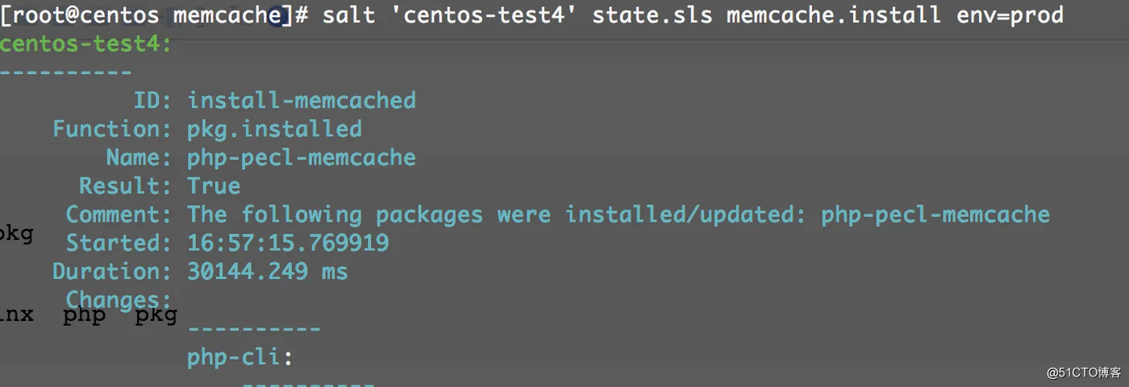Viewport: 1129px width, 387px height.
Task: Click the Comment: field label
Action: tap(119, 214)
